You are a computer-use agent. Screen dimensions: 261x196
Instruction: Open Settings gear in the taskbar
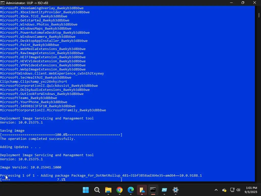[x=175, y=190]
